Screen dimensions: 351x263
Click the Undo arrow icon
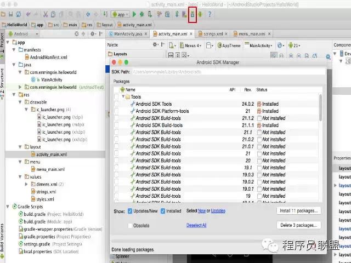point(28,15)
